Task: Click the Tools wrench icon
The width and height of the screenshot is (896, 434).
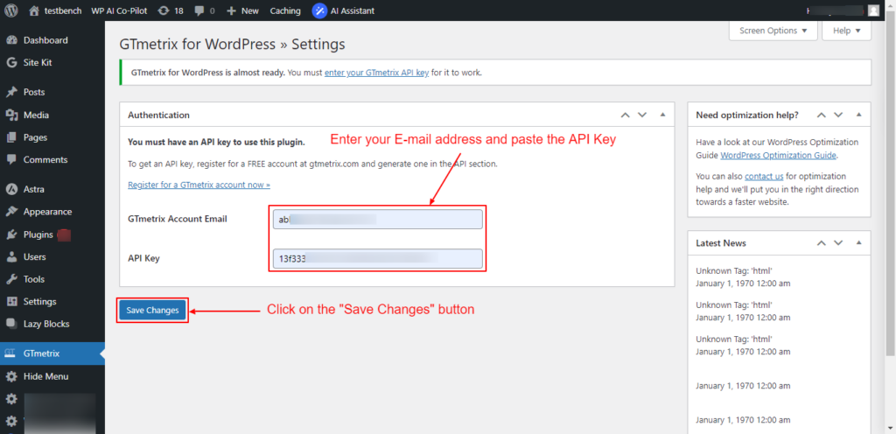Action: [x=11, y=279]
